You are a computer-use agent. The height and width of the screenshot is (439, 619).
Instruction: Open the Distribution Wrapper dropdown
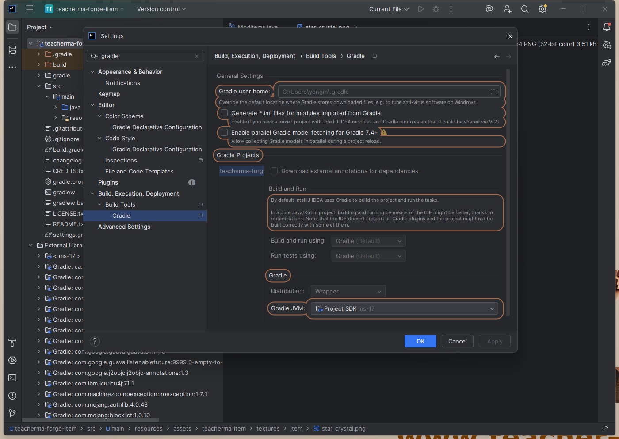click(348, 291)
